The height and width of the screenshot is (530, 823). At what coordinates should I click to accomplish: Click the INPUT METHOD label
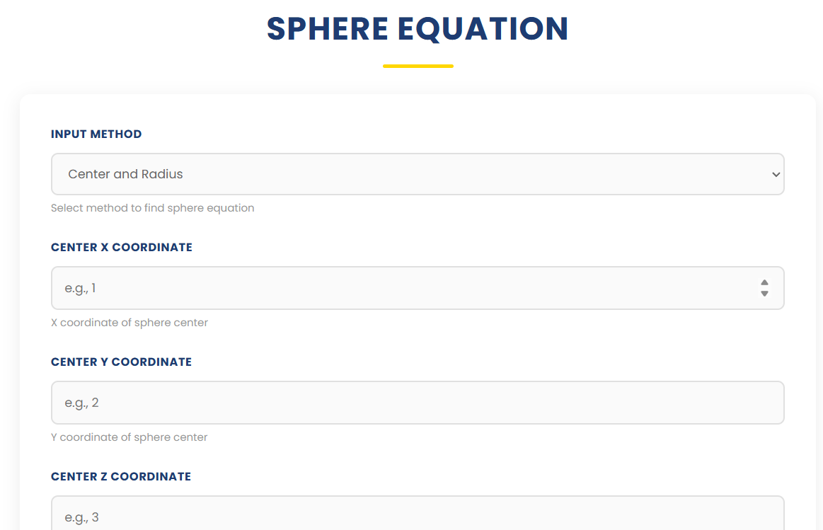click(96, 134)
